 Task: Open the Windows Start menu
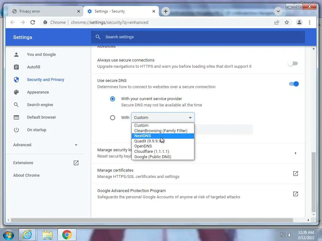coord(8,235)
